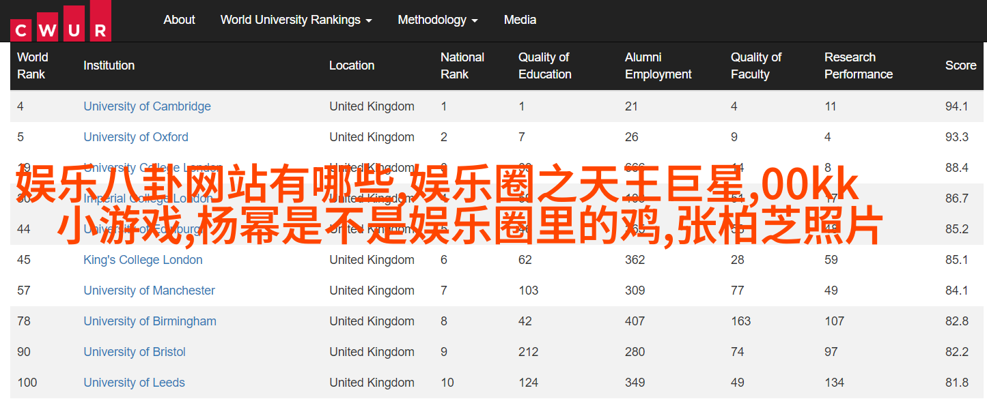Click the Quality of Faculty column header
The height and width of the screenshot is (399, 987).
coord(755,65)
